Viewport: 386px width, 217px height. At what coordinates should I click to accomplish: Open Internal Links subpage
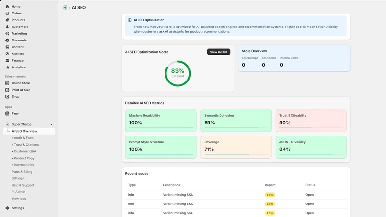(24, 165)
